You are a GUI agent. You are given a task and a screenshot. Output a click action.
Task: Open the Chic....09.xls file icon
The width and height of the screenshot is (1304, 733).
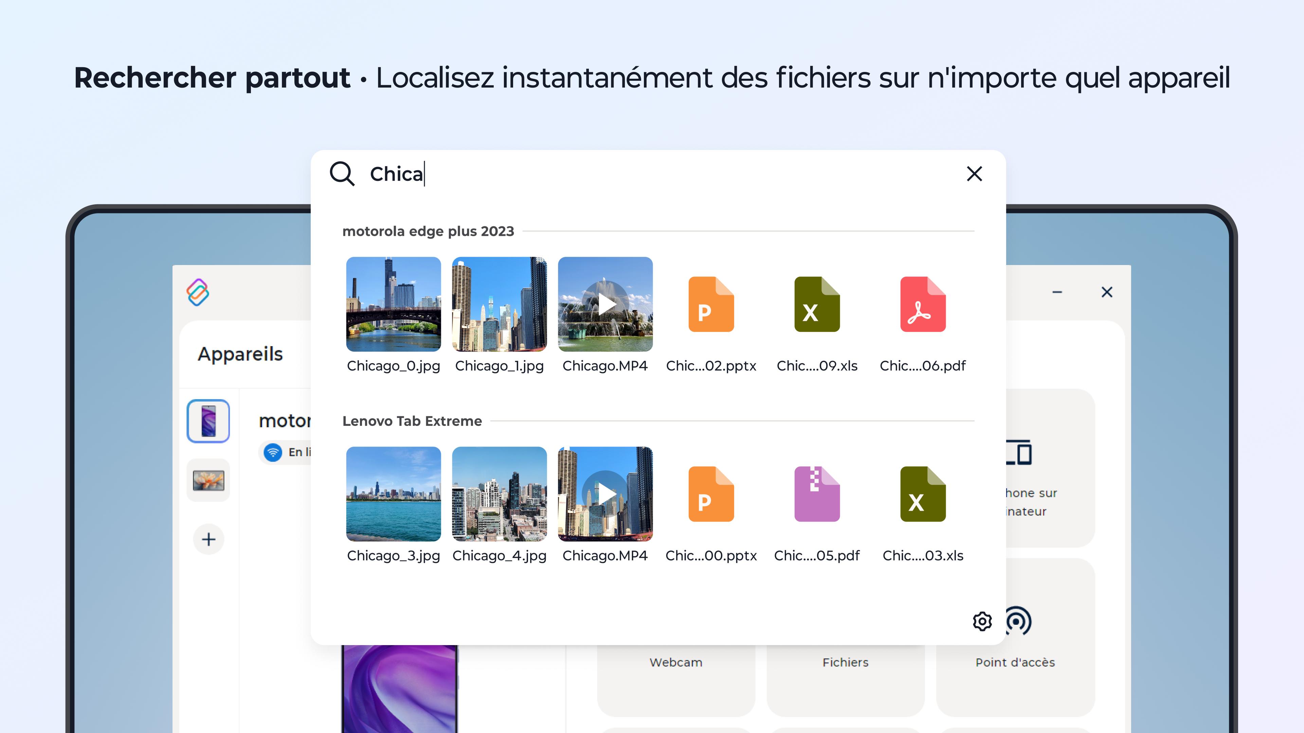click(x=816, y=304)
